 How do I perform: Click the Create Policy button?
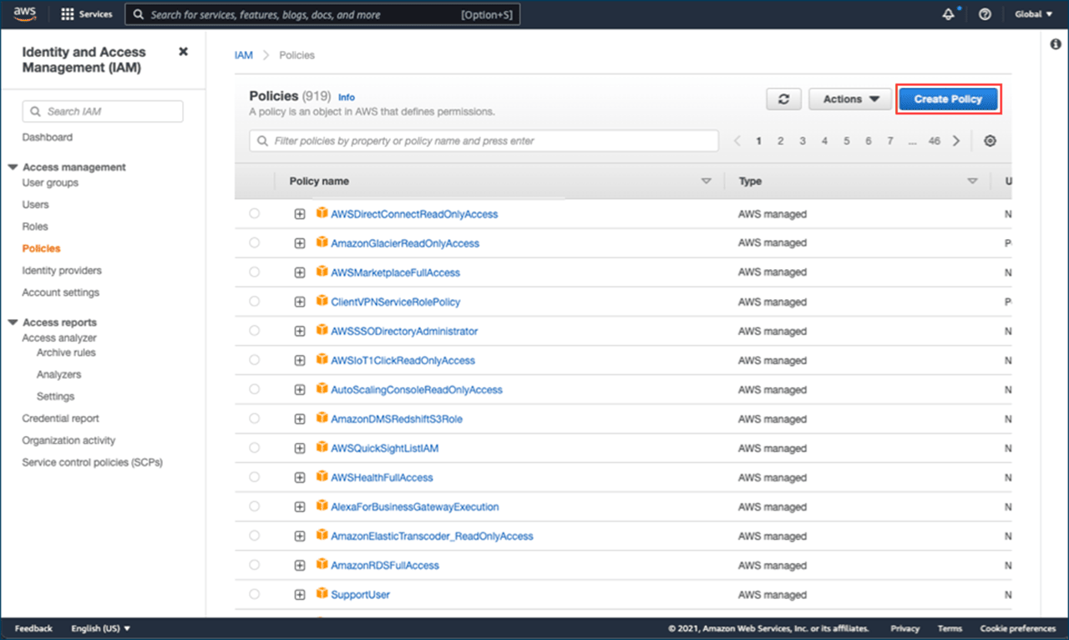tap(948, 99)
